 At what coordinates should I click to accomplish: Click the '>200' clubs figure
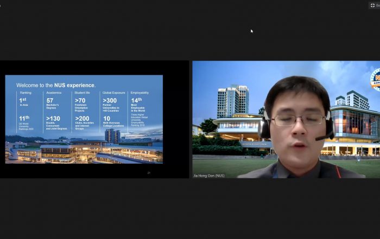82,119
